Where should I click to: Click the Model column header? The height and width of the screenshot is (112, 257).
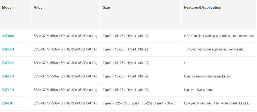tap(7, 7)
